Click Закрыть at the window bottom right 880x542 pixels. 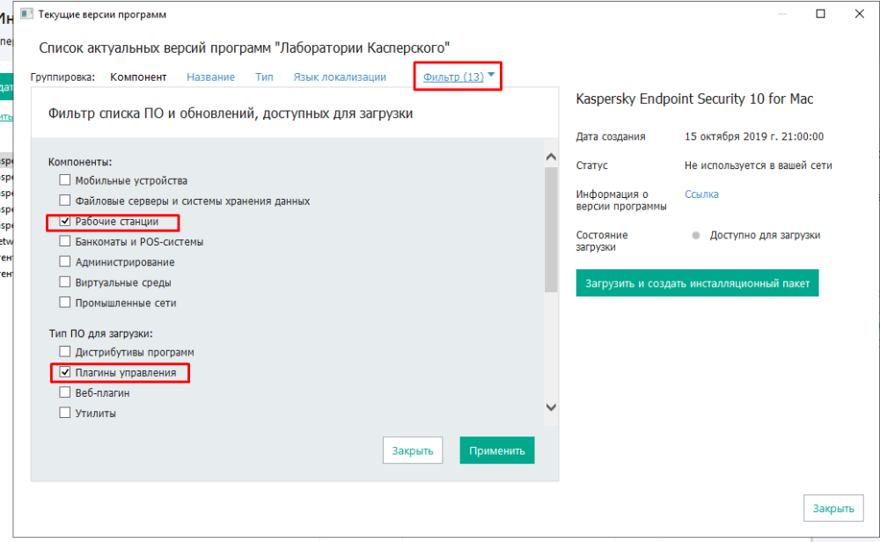833,509
